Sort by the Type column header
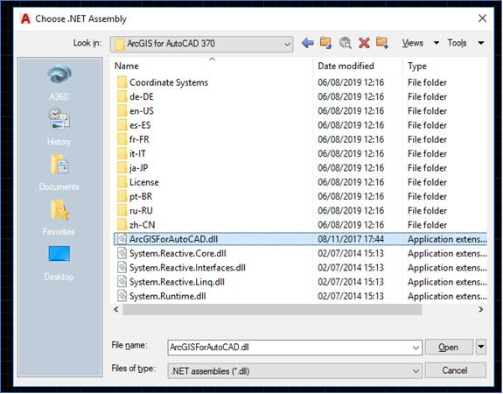This screenshot has width=503, height=394. point(417,67)
